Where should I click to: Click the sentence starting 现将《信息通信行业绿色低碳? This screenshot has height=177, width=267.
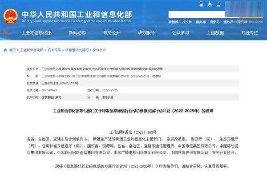(x=142, y=166)
